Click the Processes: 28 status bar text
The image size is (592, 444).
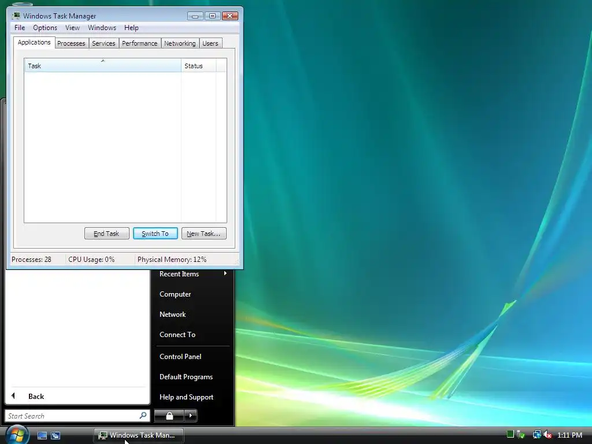(x=31, y=260)
